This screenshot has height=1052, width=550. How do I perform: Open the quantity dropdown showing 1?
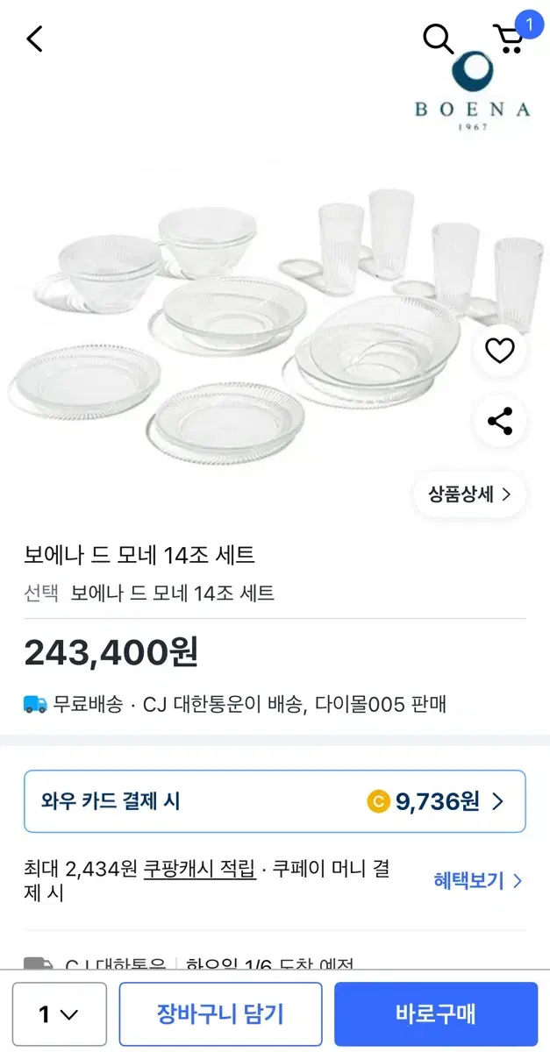(x=60, y=1014)
